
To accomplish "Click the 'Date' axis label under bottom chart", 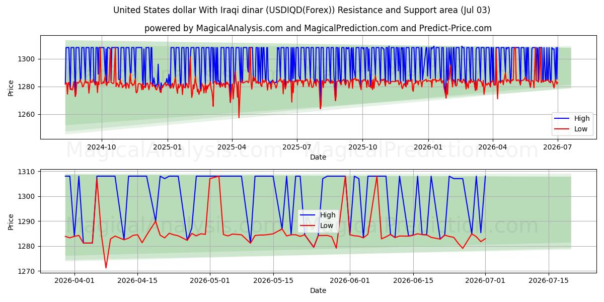I will [x=318, y=290].
